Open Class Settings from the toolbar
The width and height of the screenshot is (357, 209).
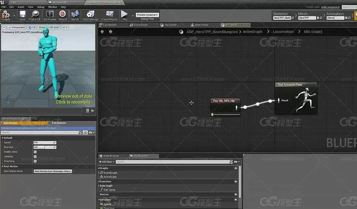tap(90, 14)
